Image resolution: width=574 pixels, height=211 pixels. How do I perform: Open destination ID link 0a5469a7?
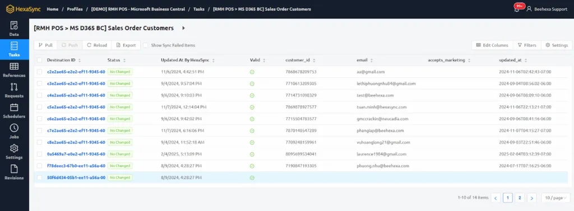point(76,154)
